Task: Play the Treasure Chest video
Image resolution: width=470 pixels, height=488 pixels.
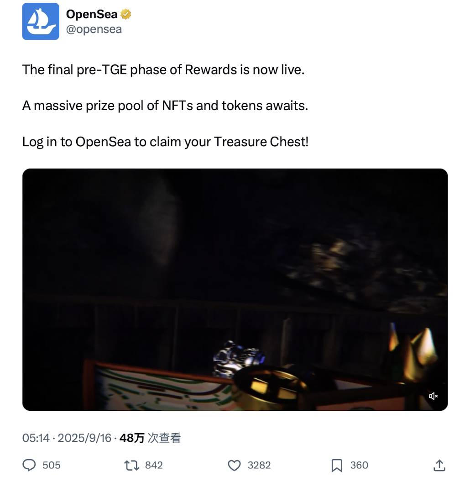Action: (x=235, y=290)
